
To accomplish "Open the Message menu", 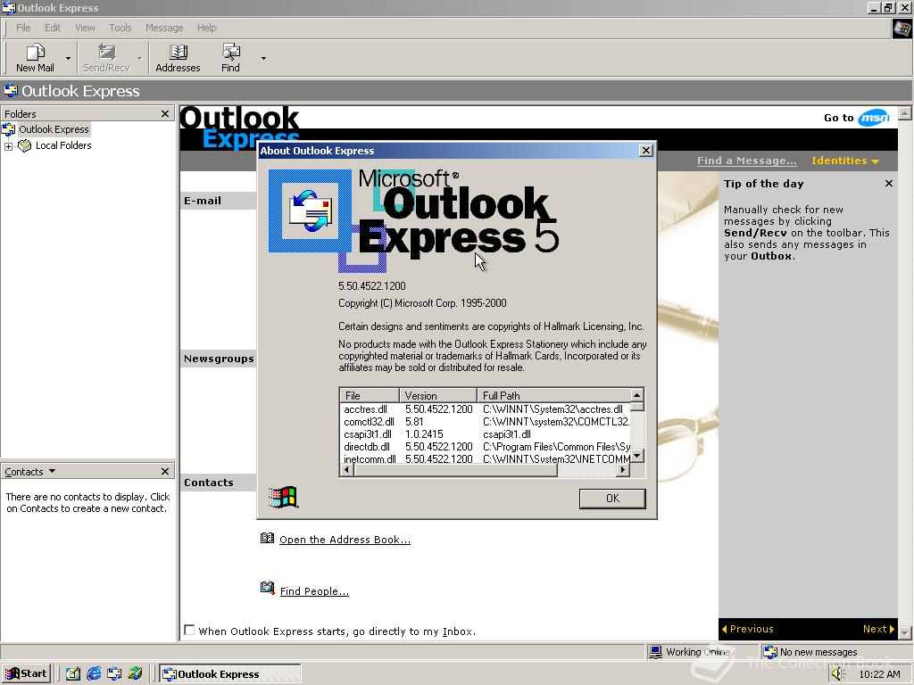I will point(163,28).
